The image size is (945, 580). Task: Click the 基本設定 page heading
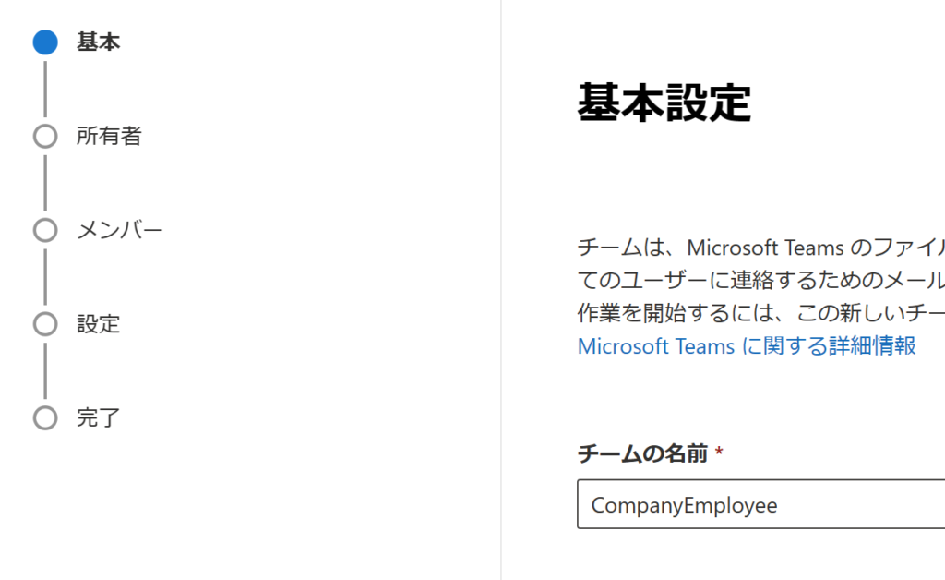coord(664,102)
